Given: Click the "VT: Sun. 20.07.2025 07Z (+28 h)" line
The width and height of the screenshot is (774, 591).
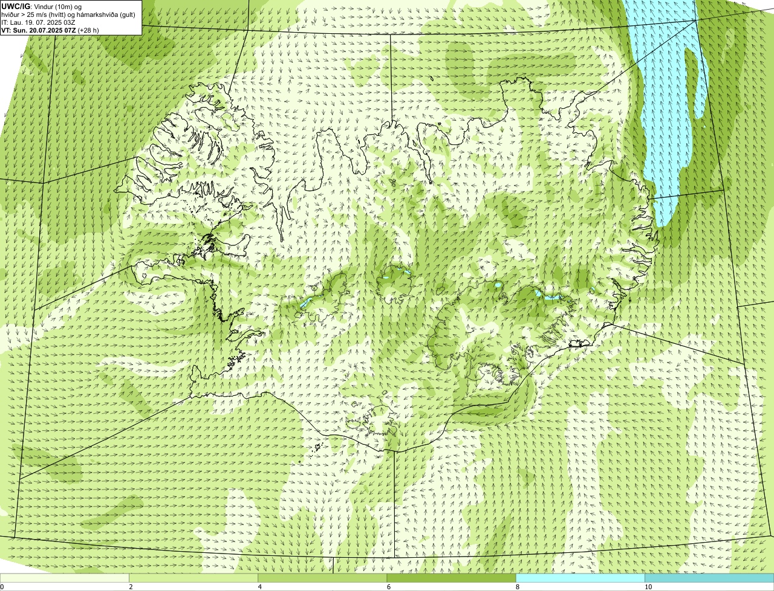Looking at the screenshot, I should [x=50, y=30].
